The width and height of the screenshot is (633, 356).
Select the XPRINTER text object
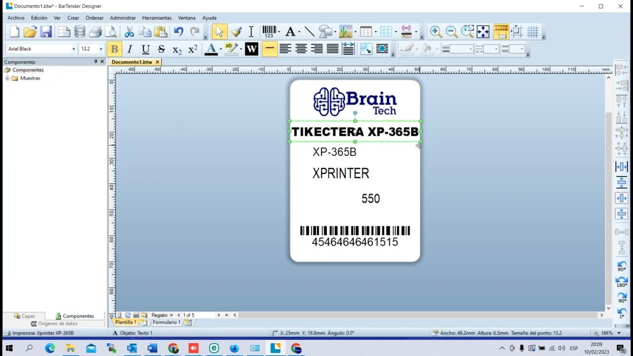(x=341, y=173)
